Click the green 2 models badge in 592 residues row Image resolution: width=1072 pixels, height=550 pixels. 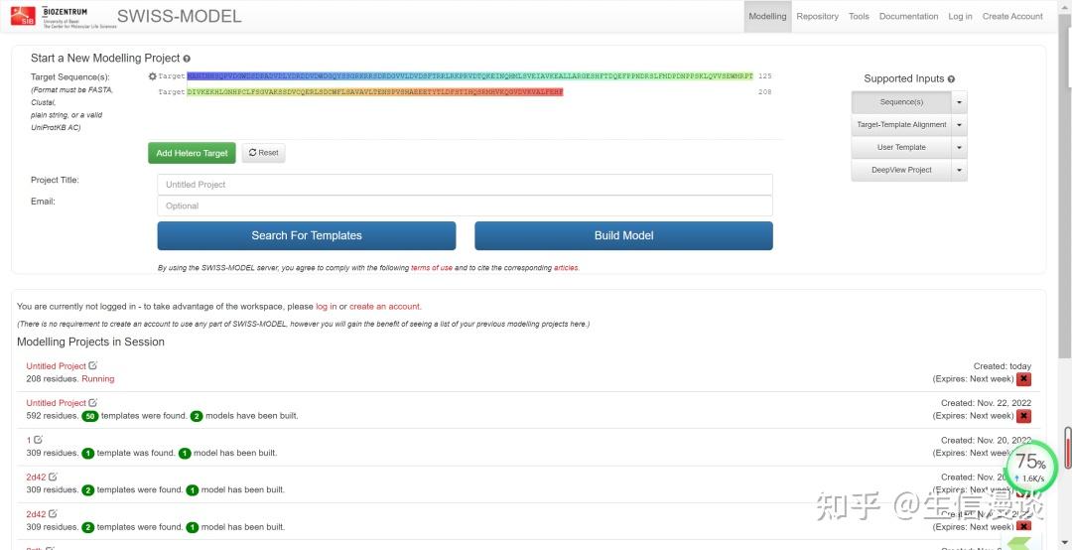[x=197, y=416]
